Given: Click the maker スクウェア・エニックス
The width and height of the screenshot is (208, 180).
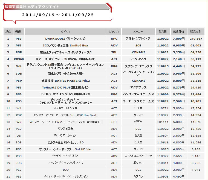Looking at the screenshot, I should (x=138, y=66).
